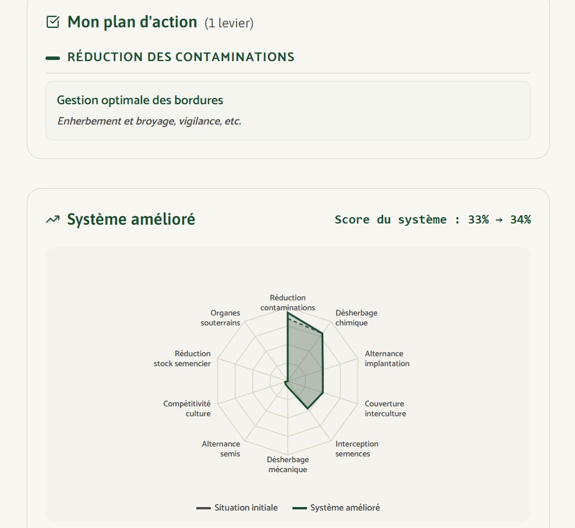Click the Organes souterrains radar axis label
The width and height of the screenshot is (575, 528).
click(220, 318)
